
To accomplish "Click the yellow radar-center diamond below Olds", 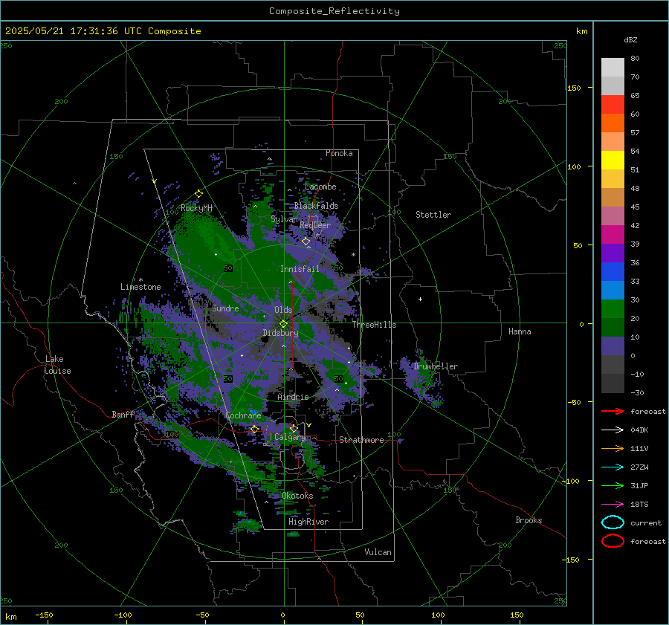I will (x=284, y=324).
